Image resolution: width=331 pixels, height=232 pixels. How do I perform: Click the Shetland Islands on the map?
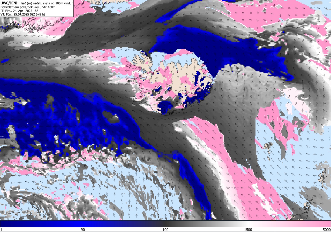pos(322,178)
